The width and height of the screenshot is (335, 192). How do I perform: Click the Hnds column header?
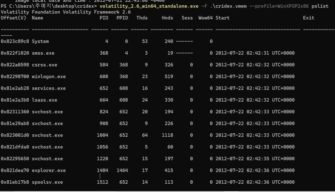point(167,18)
